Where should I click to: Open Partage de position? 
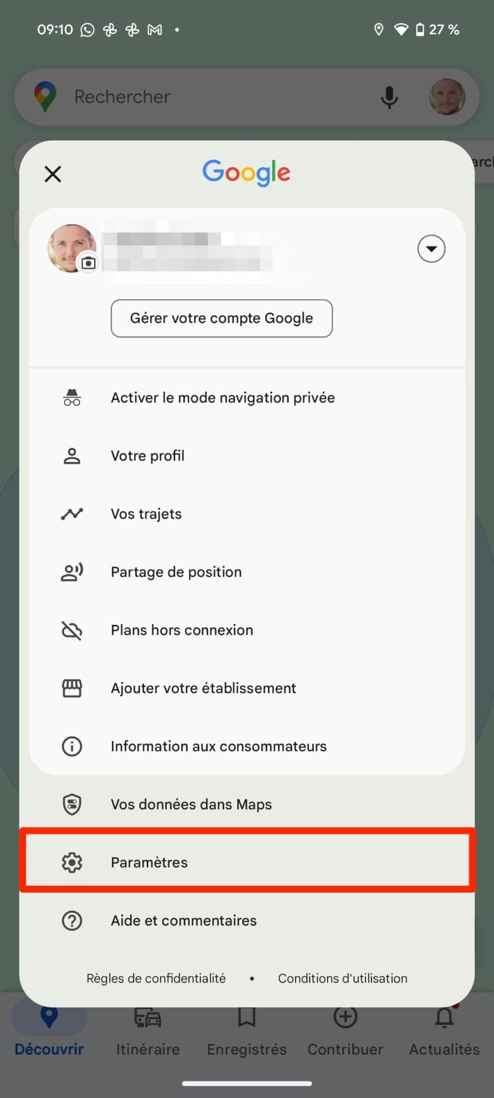tap(176, 572)
